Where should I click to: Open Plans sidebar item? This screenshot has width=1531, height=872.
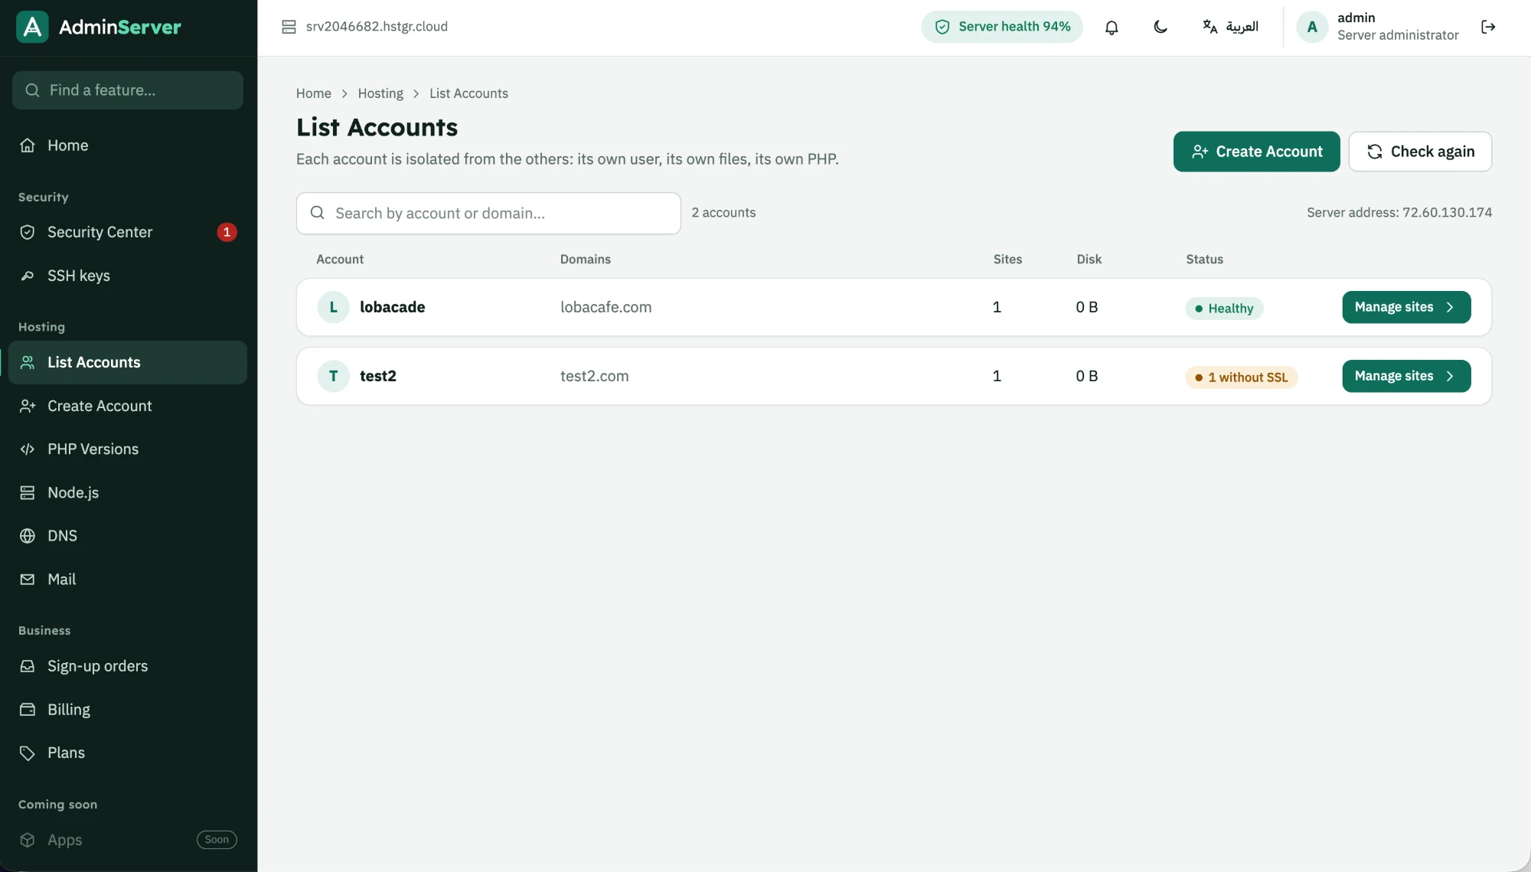[128, 753]
